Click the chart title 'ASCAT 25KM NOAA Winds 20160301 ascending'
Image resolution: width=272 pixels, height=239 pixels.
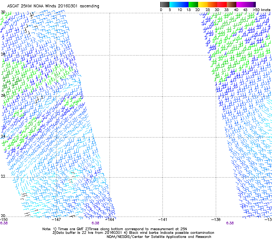(53, 6)
